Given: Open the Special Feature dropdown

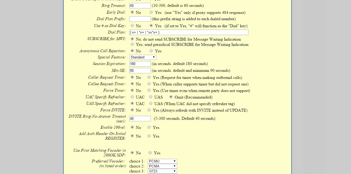Looking at the screenshot, I should [x=143, y=57].
